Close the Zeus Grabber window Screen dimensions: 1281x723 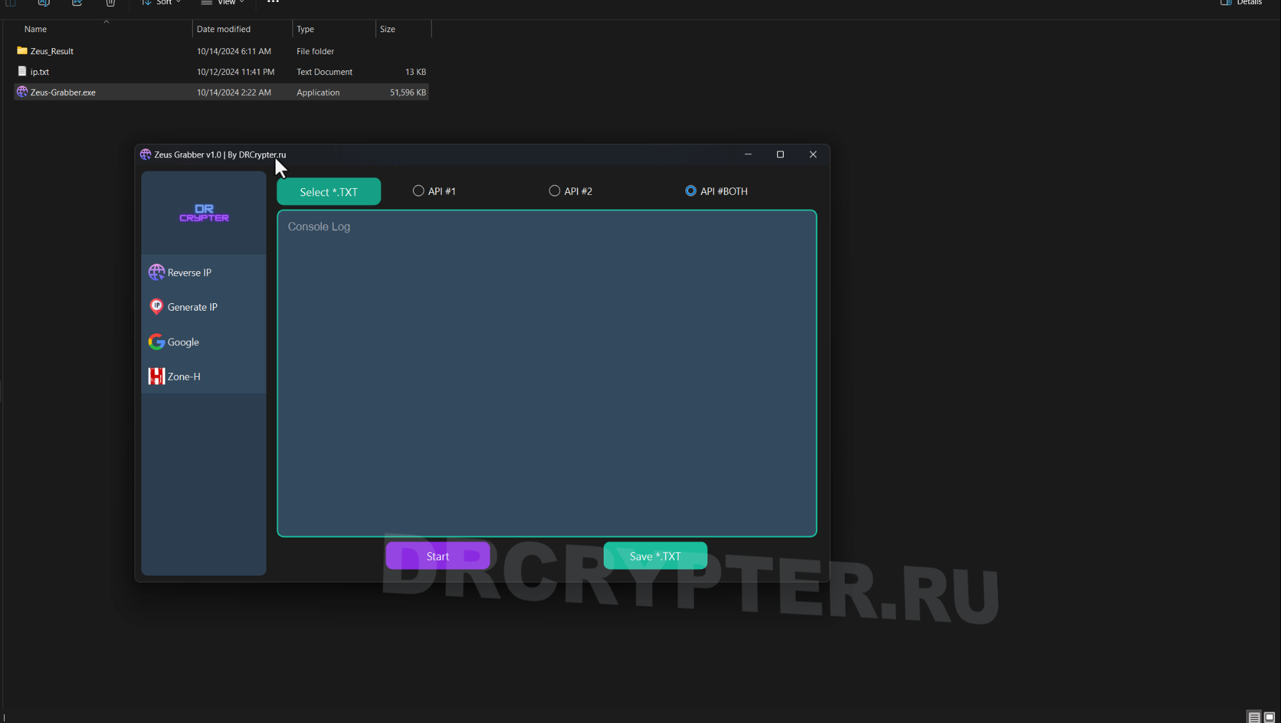[813, 155]
